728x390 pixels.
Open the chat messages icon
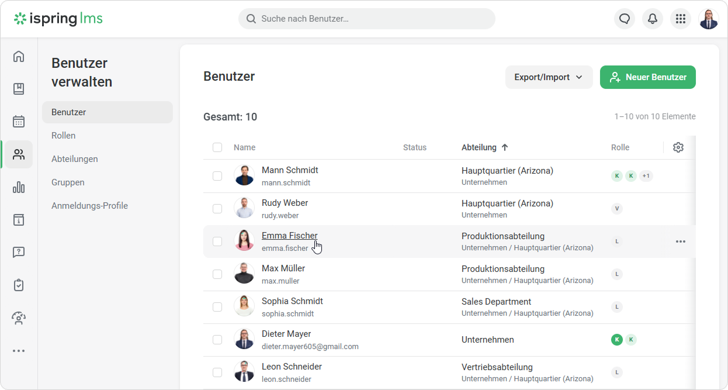coord(624,19)
